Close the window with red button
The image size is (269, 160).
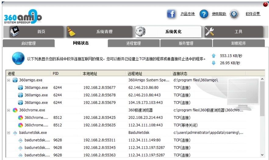pos(266,4)
